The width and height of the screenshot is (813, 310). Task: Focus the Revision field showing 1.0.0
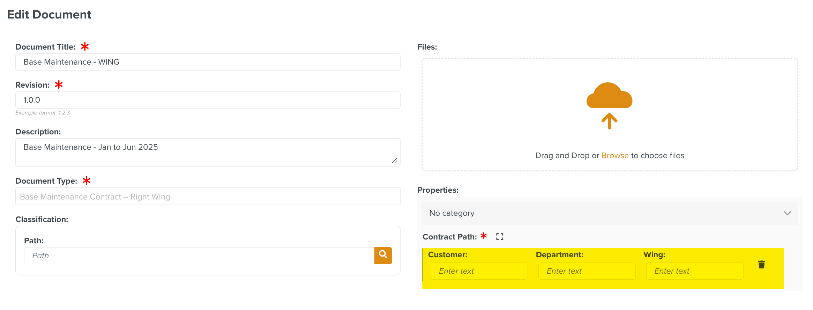coord(208,100)
